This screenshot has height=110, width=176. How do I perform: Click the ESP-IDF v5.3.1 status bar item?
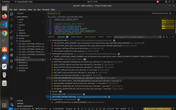tap(42, 109)
